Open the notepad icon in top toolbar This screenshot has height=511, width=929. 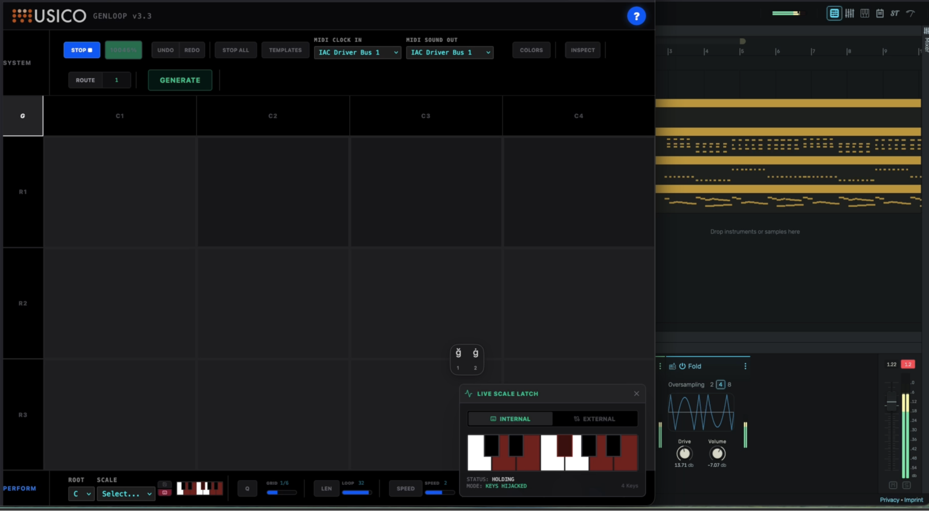[x=880, y=13]
